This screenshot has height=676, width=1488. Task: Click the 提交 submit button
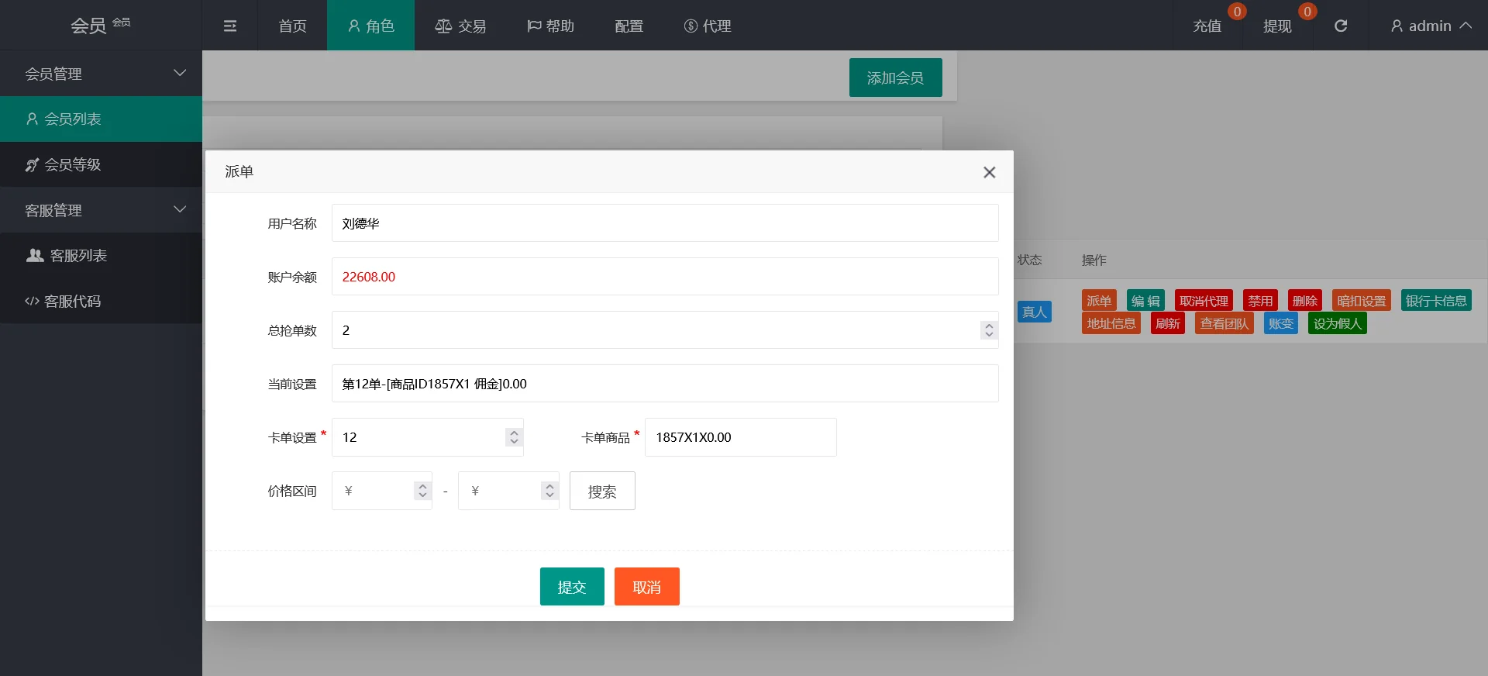click(x=572, y=587)
